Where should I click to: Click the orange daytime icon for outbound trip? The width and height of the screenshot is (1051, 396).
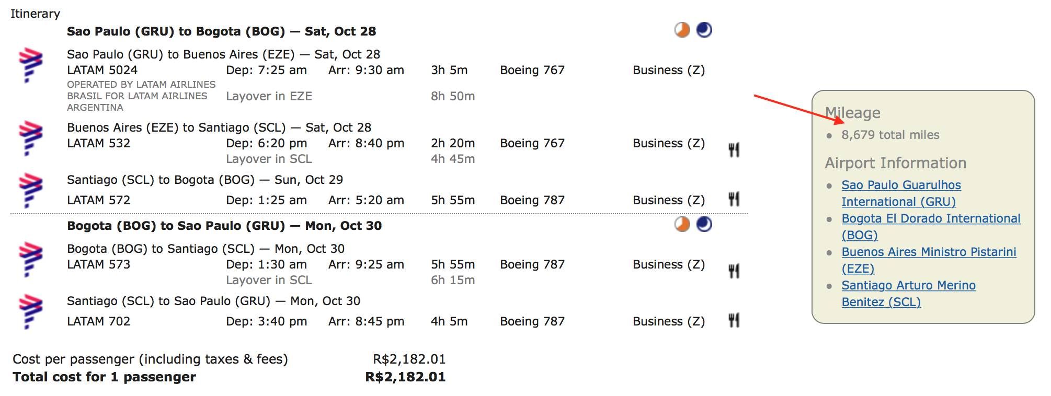(682, 30)
